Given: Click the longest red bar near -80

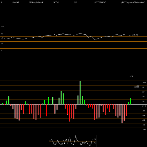Looking at the screenshot, I should tap(122, 114).
